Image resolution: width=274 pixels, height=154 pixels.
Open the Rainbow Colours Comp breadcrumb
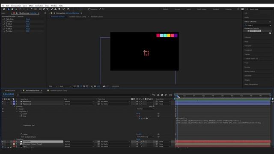click(77, 17)
